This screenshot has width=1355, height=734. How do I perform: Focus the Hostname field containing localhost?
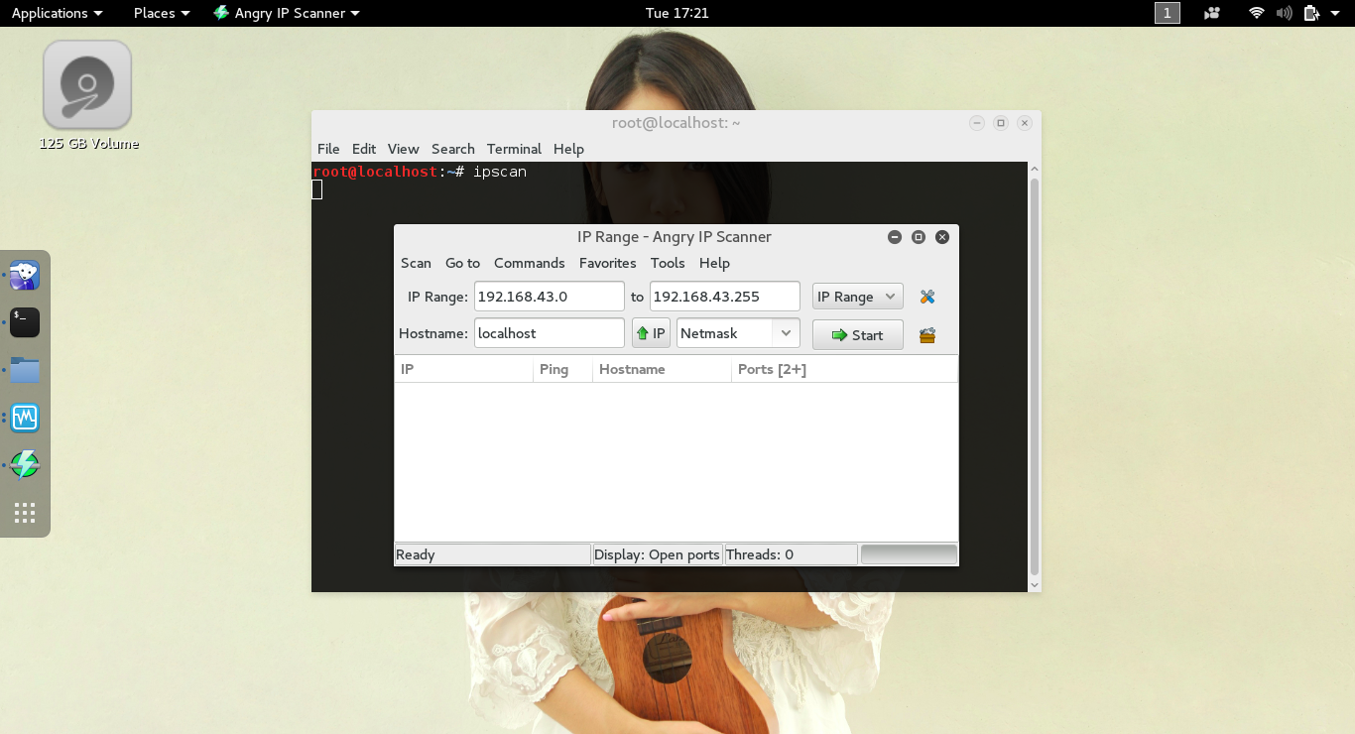click(x=550, y=333)
